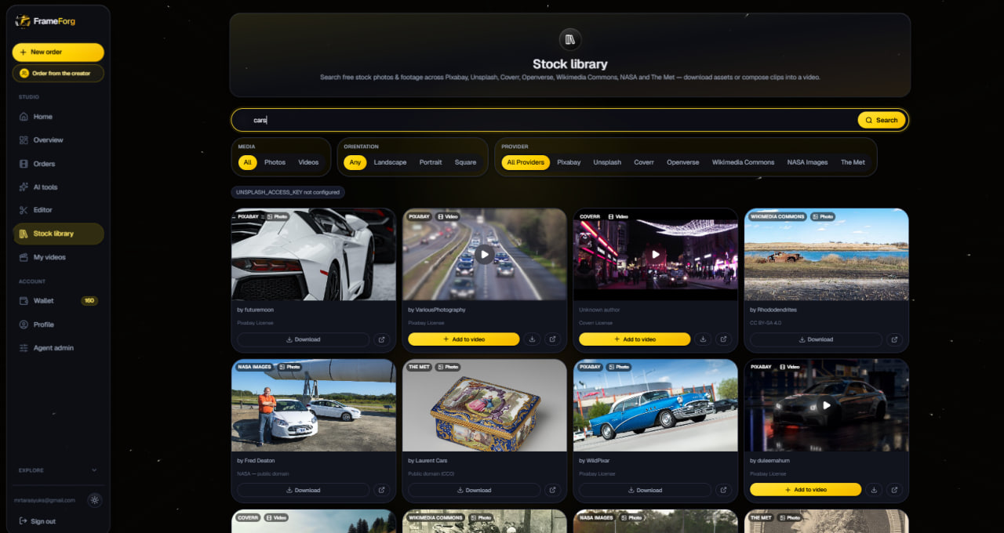Filter by The Met provider pill
This screenshot has height=533, width=1004.
853,162
